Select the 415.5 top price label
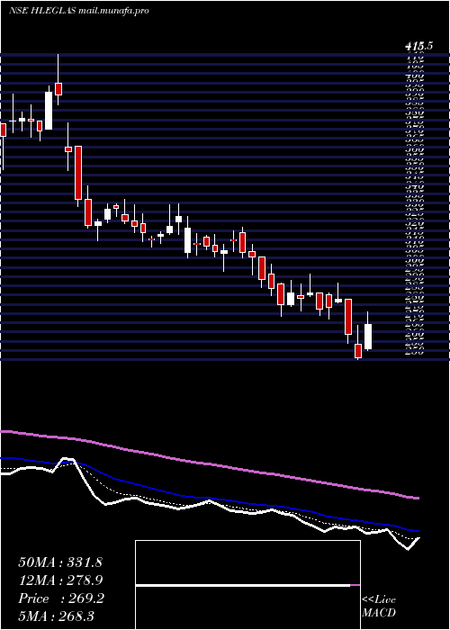Screen dimensions: 450x630 418,46
